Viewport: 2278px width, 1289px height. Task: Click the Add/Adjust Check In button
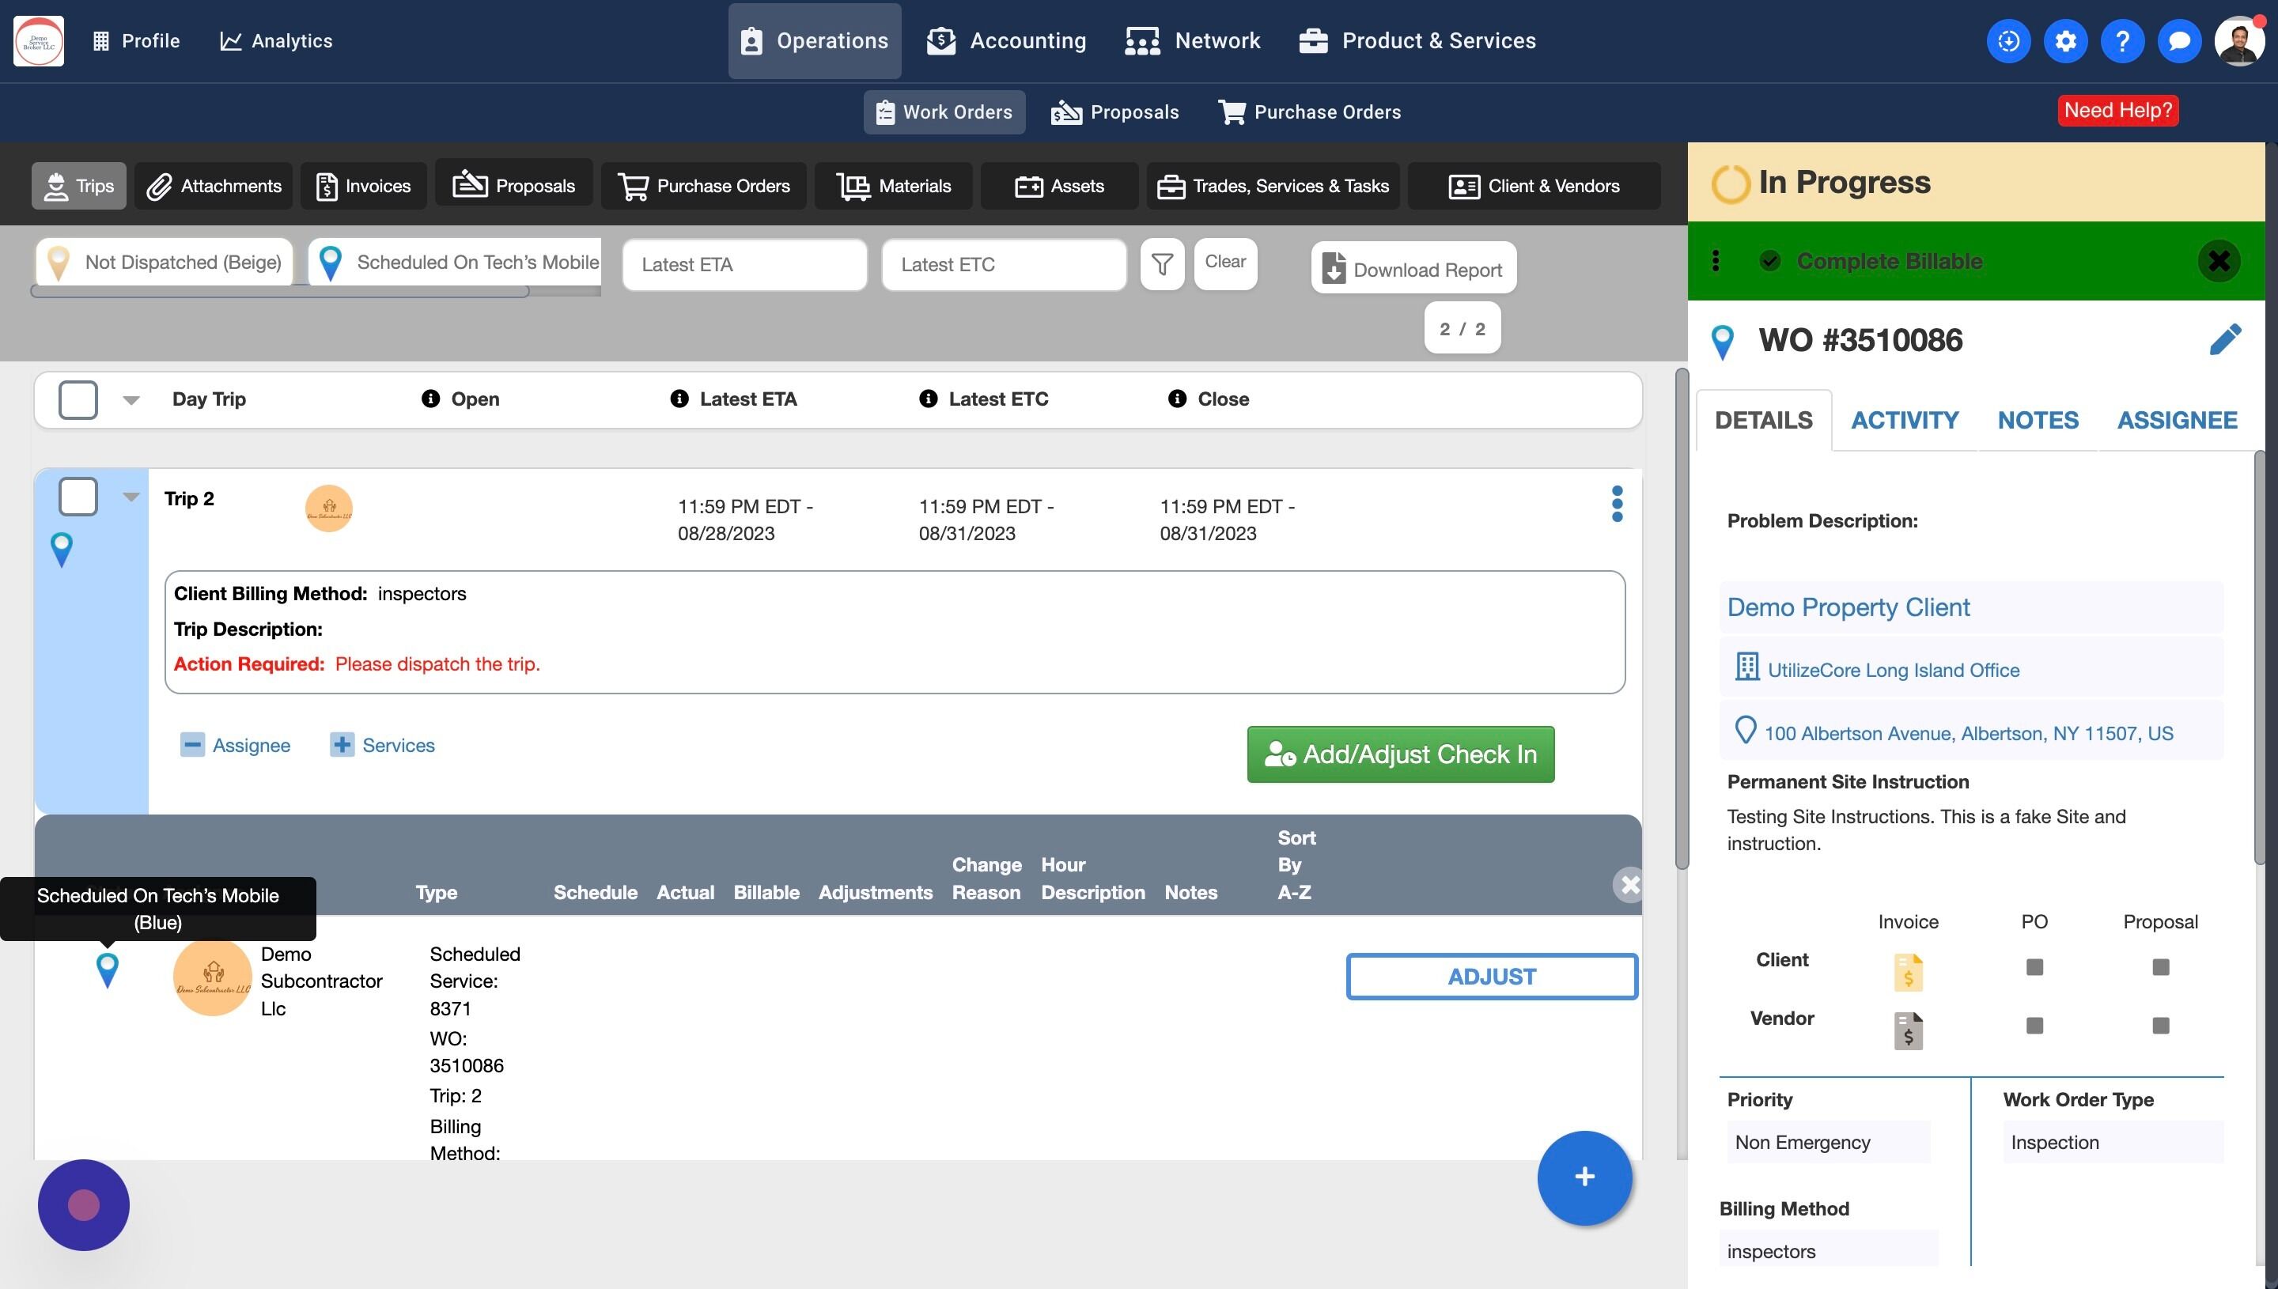point(1401,754)
